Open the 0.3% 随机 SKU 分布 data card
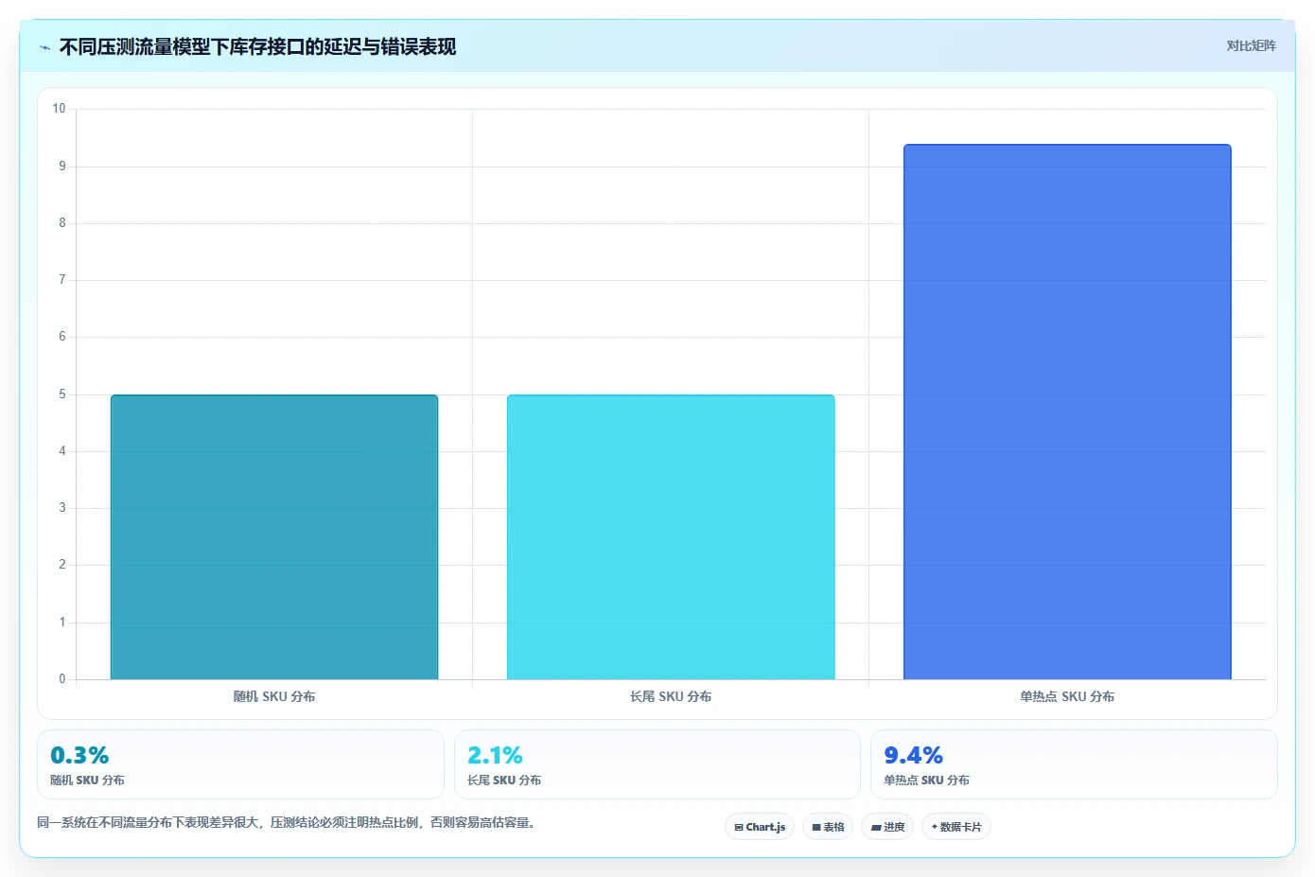 point(240,764)
